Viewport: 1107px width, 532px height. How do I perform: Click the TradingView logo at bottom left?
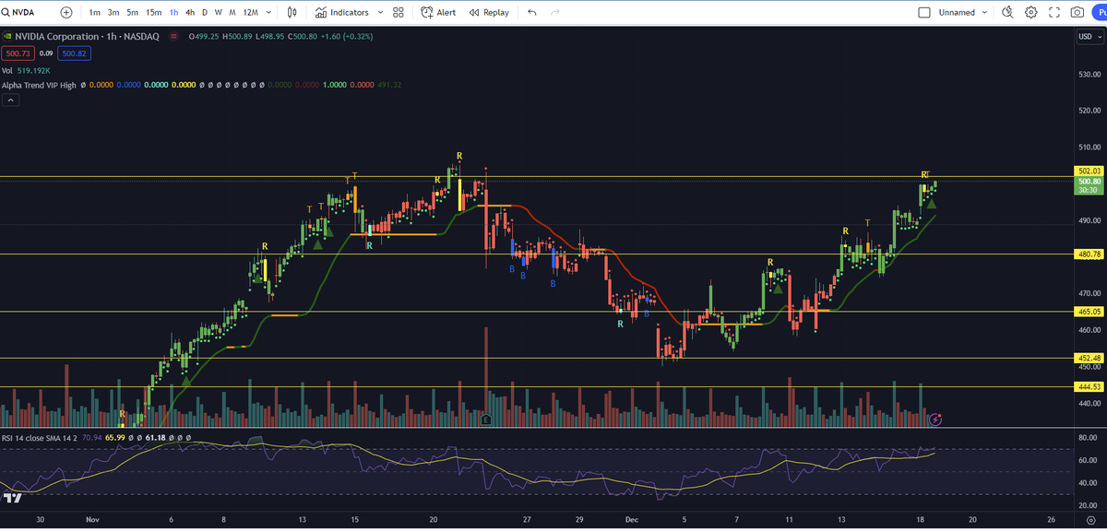(13, 498)
